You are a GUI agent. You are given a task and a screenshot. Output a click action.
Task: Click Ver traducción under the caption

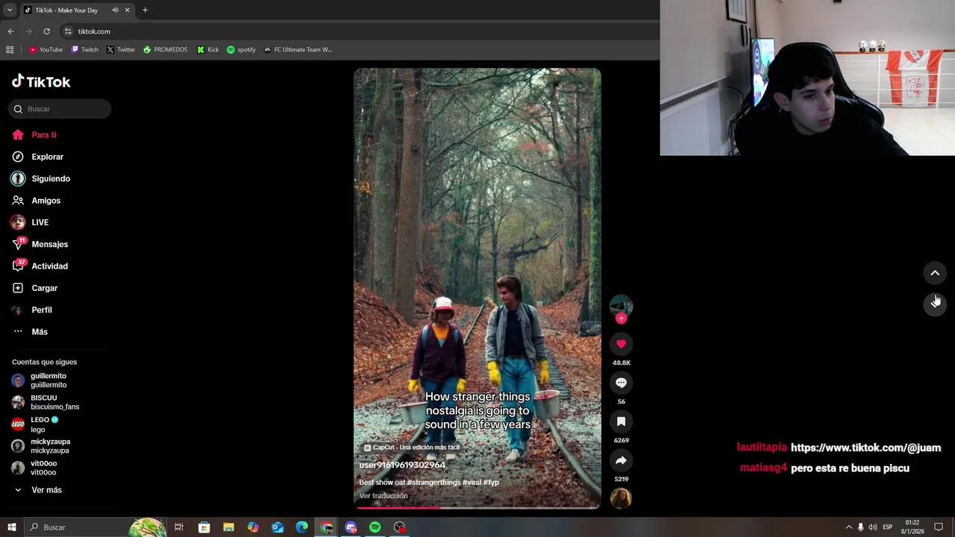click(x=383, y=496)
